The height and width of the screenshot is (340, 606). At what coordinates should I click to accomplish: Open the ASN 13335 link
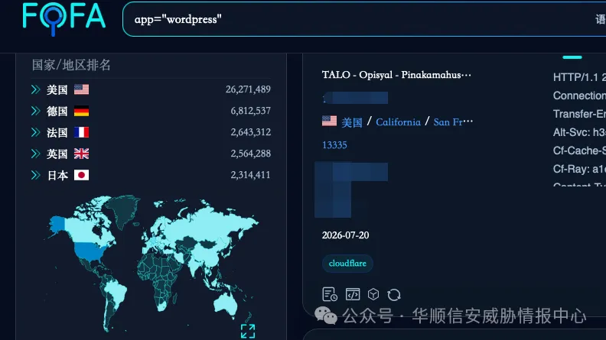point(334,145)
